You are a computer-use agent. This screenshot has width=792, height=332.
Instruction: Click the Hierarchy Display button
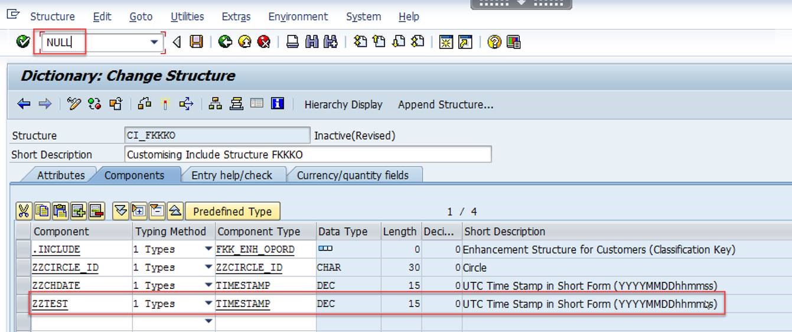(343, 105)
